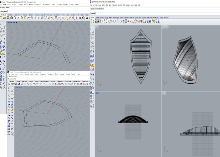Screen dimensions: 220x157
Task: Click Print icon in top-left Rhino window
Action: click(x=11, y=18)
